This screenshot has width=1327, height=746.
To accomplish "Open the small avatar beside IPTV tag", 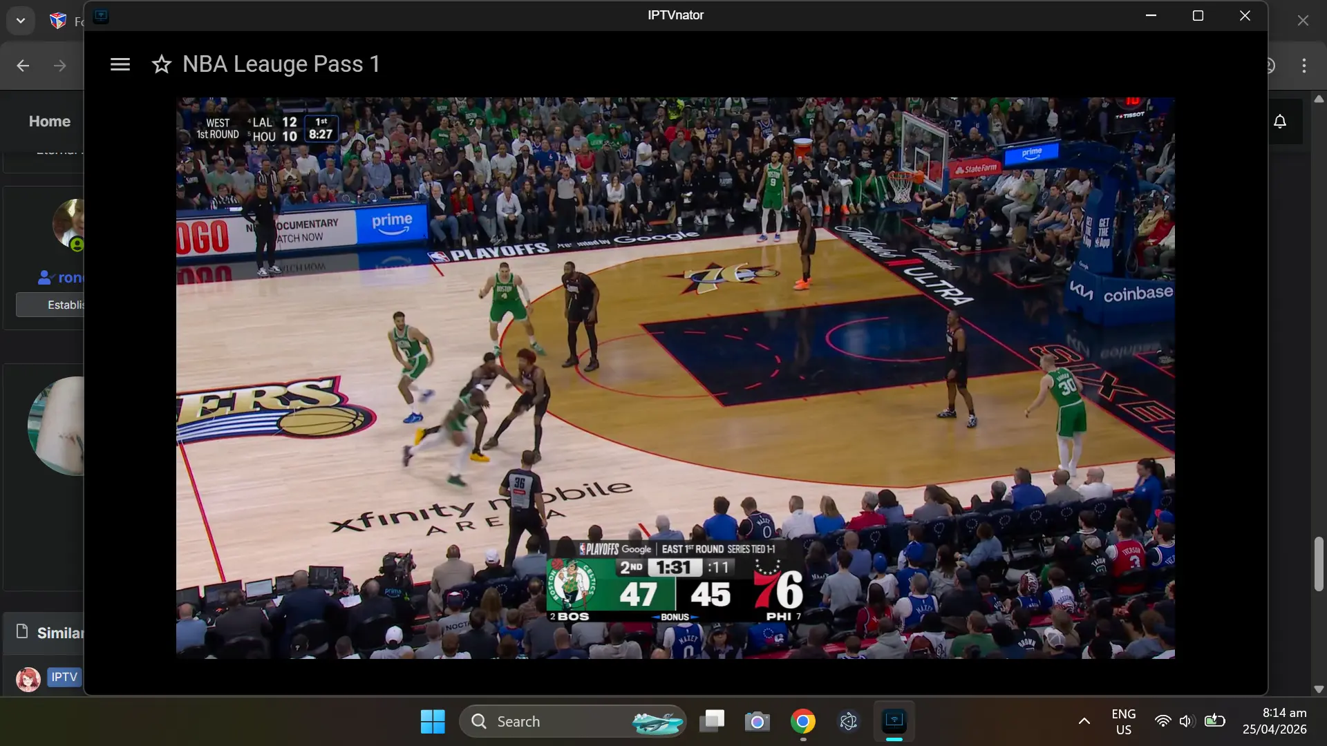I will (x=28, y=680).
